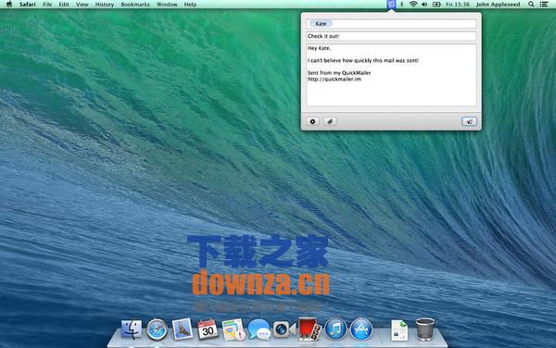Open Notification Center list icon

544,5
